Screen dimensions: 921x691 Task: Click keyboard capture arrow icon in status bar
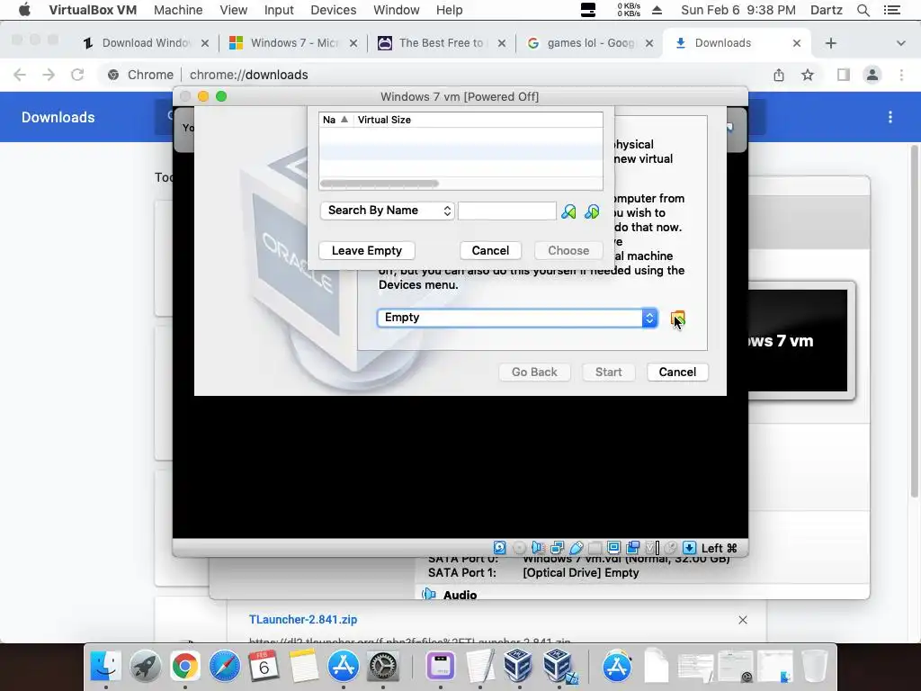(690, 548)
